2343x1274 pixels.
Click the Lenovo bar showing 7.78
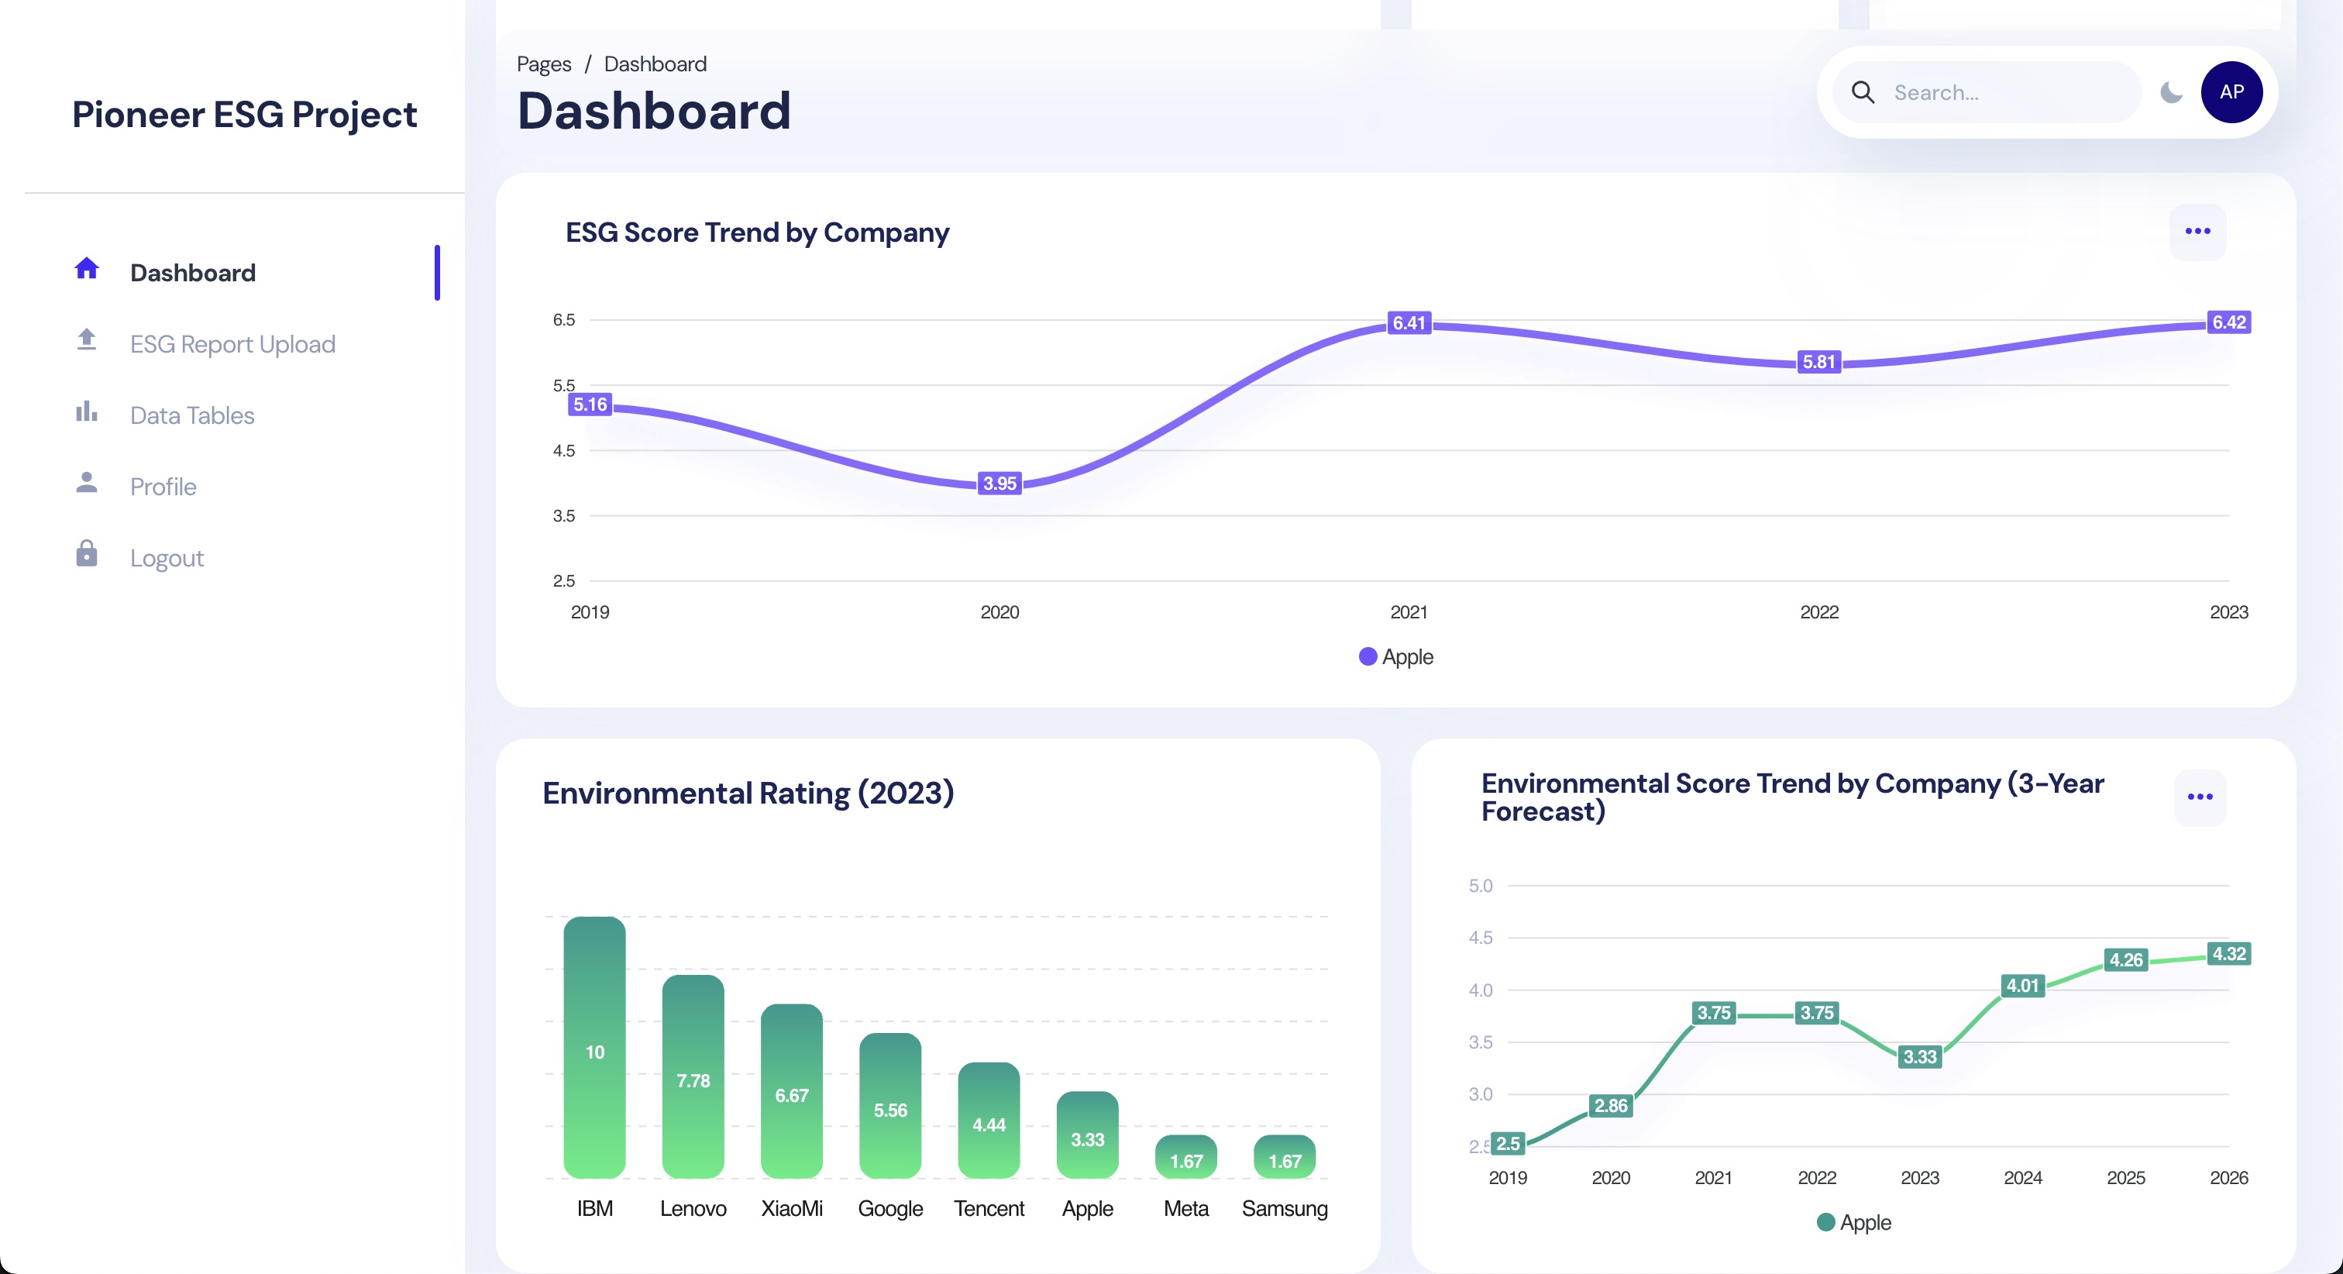click(x=693, y=1076)
